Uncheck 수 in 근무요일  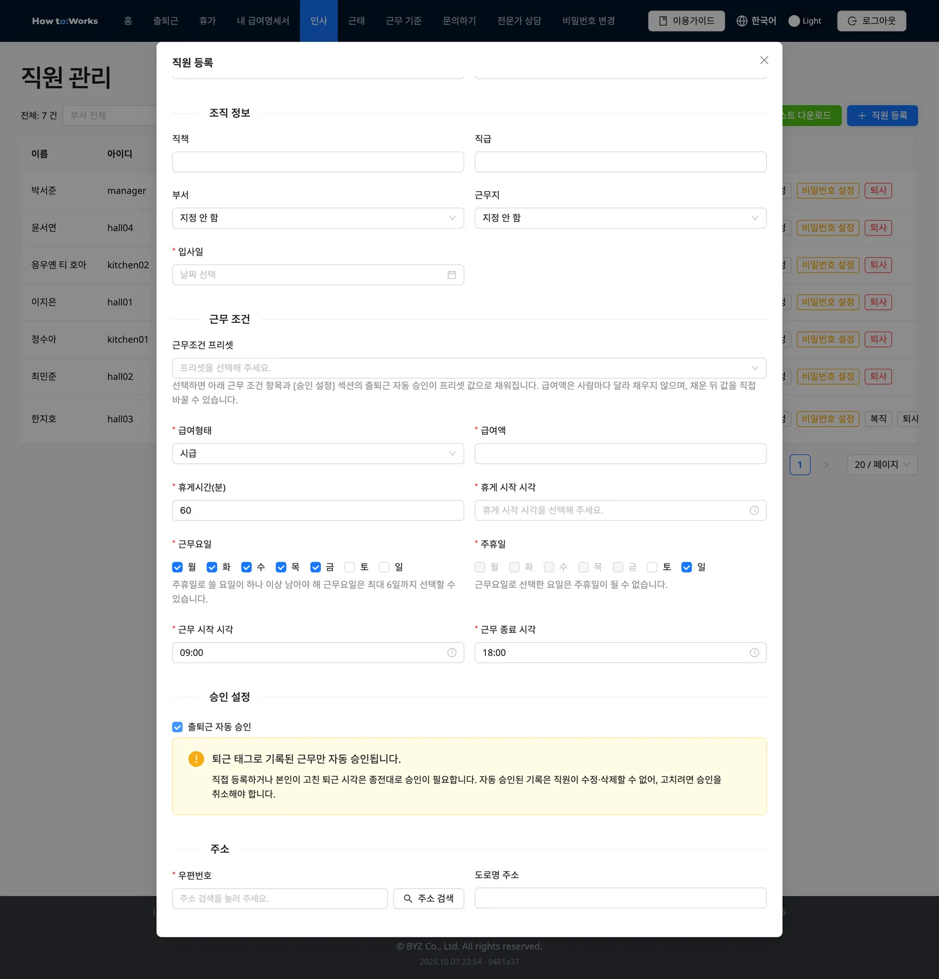coord(246,567)
